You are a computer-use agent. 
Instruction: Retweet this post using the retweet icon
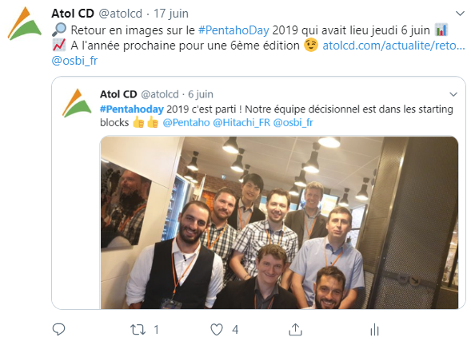pyautogui.click(x=138, y=330)
